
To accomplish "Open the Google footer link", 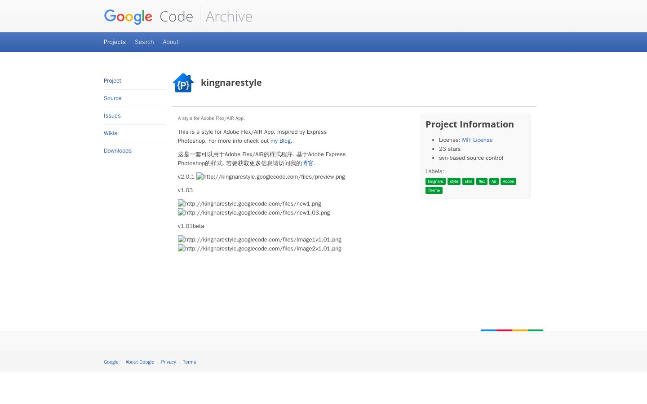I will 111,362.
